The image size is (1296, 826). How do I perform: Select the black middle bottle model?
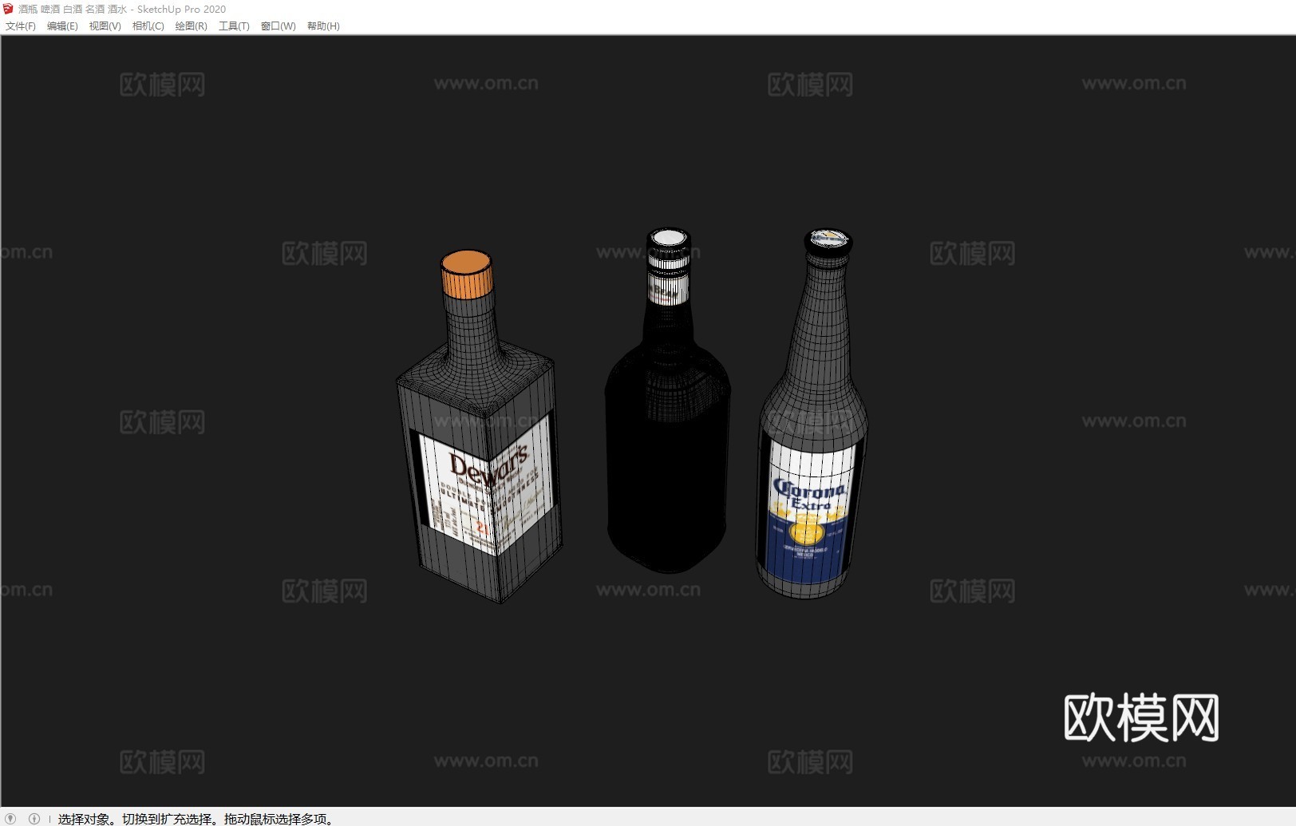tap(668, 401)
